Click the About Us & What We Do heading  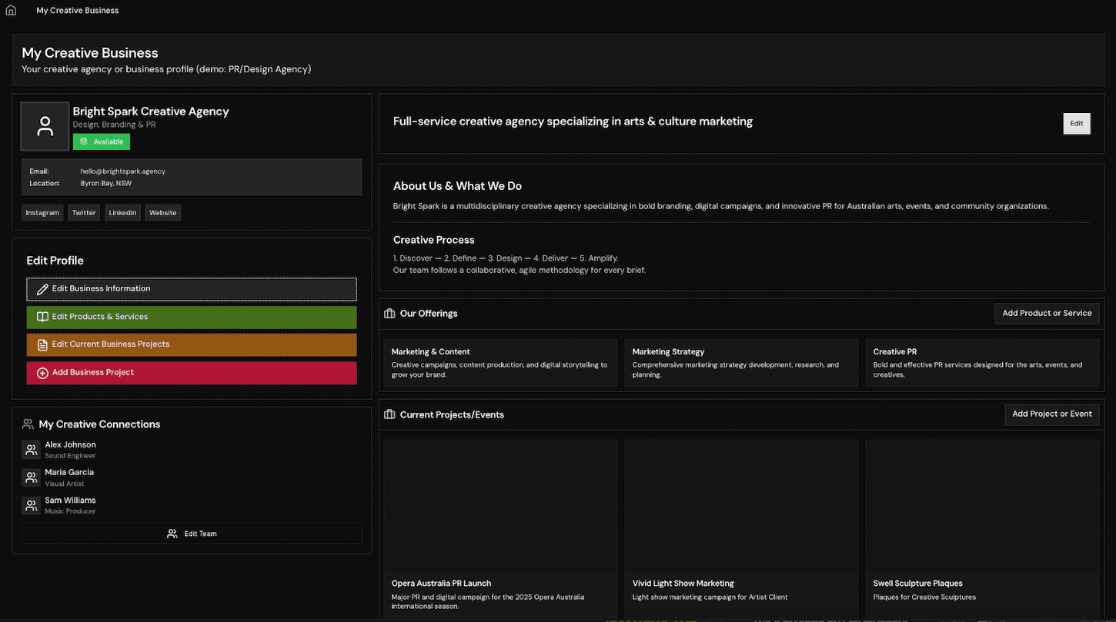[457, 186]
